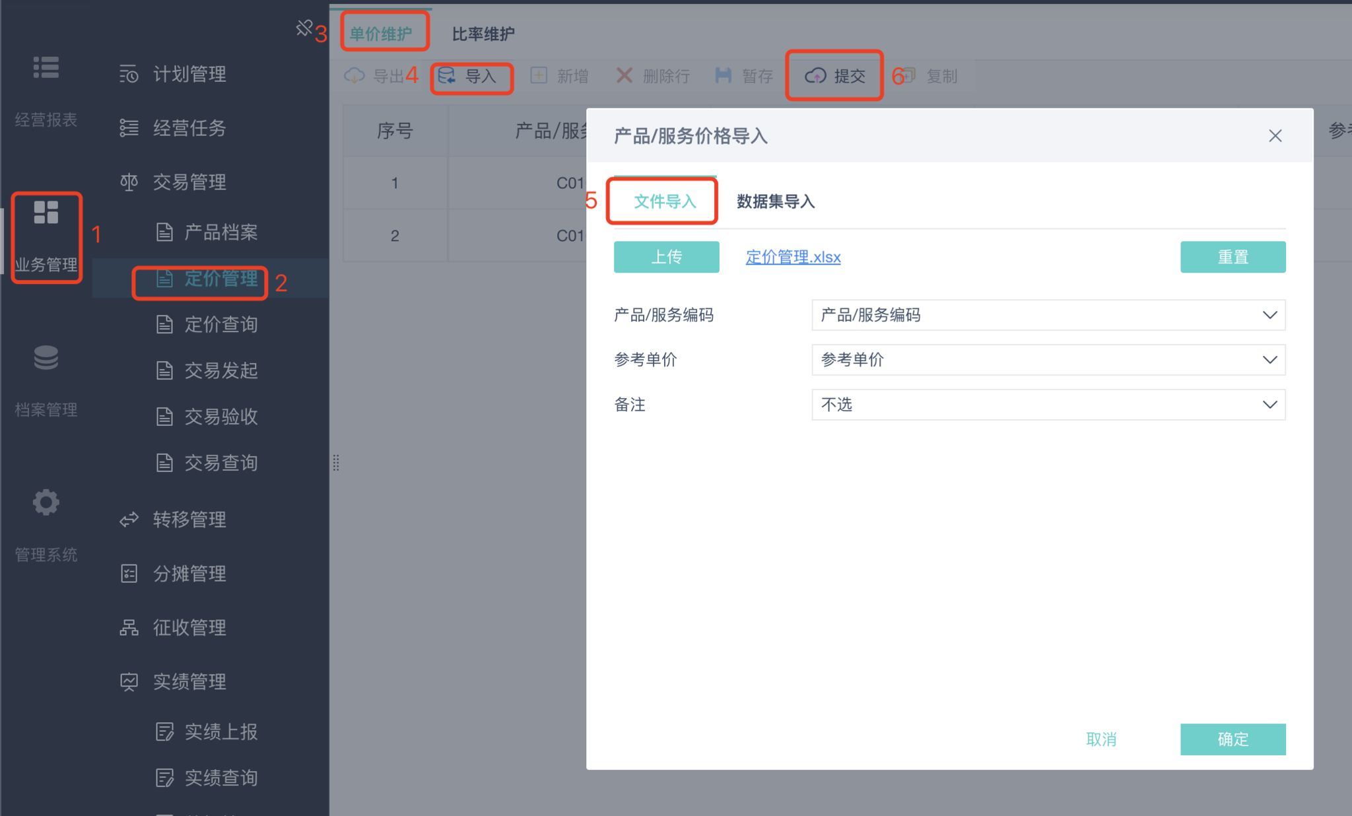Click the 暂存 save disk icon
Image resolution: width=1352 pixels, height=816 pixels.
(x=724, y=76)
